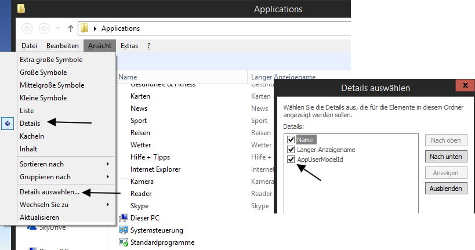This screenshot has height=250, width=475.
Task: Open Details auswählen... dialog
Action: click(x=49, y=192)
